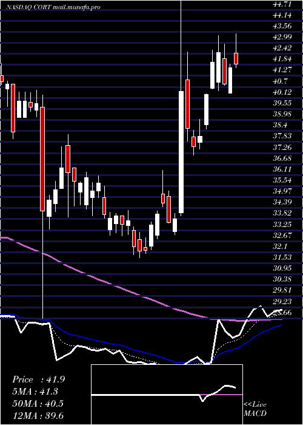Select the 29.23 price axis label
This screenshot has height=425, width=303.
point(282,301)
